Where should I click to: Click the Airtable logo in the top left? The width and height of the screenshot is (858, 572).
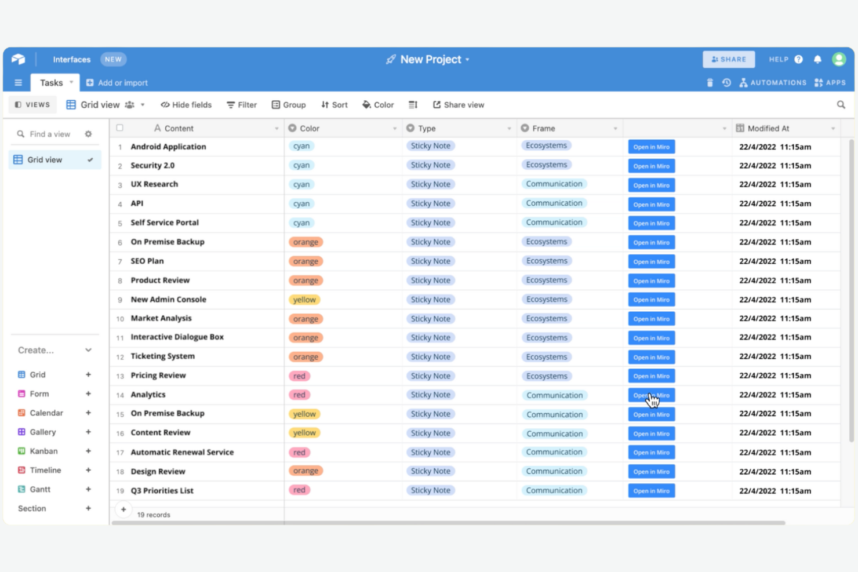coord(18,59)
